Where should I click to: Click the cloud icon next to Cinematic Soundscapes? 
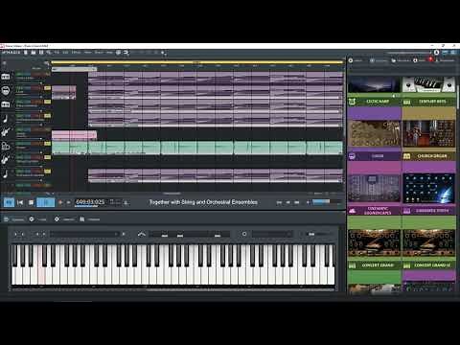(352, 211)
